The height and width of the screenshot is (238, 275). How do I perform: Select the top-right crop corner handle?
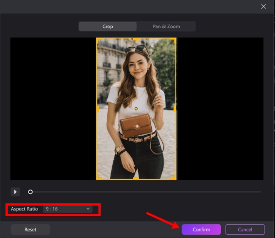[x=173, y=41]
